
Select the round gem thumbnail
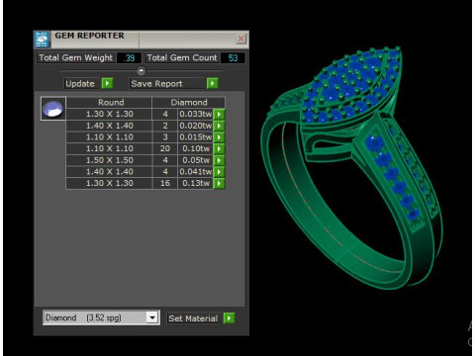coord(53,109)
